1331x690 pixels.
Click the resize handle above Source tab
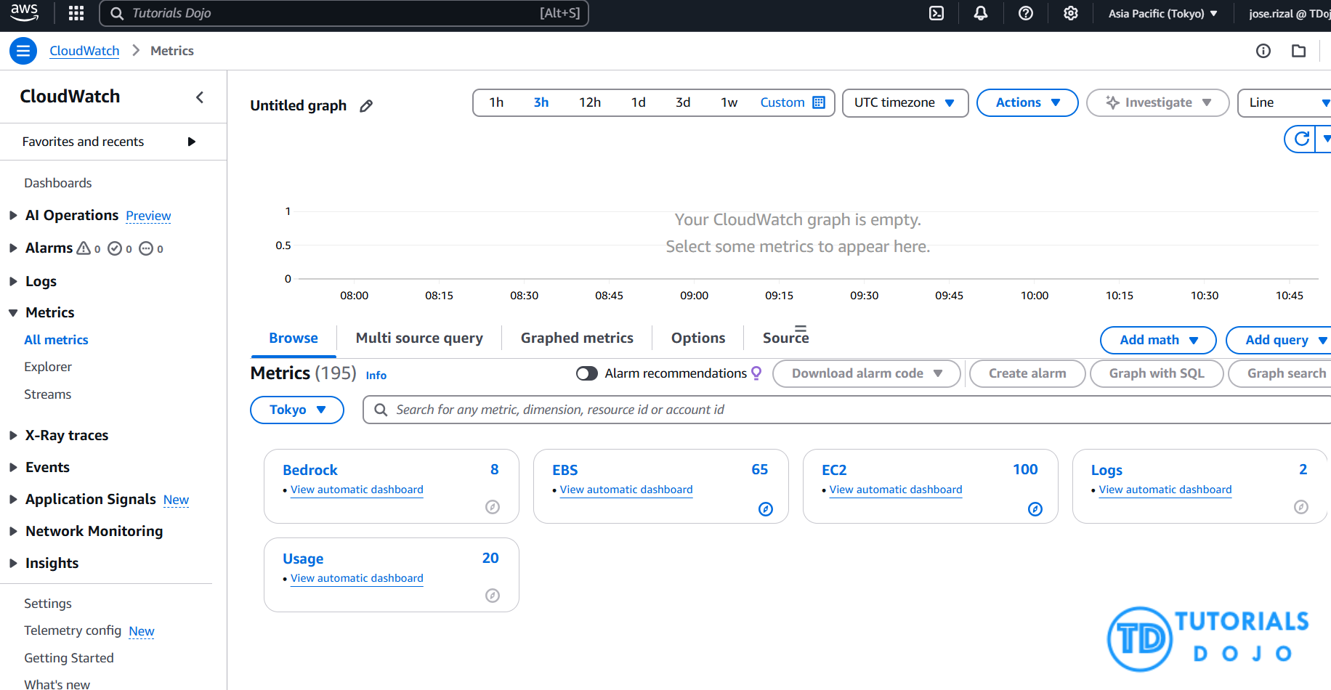(801, 328)
